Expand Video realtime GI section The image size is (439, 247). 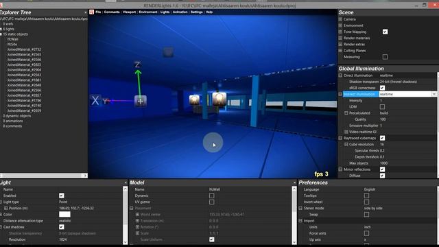point(346,132)
